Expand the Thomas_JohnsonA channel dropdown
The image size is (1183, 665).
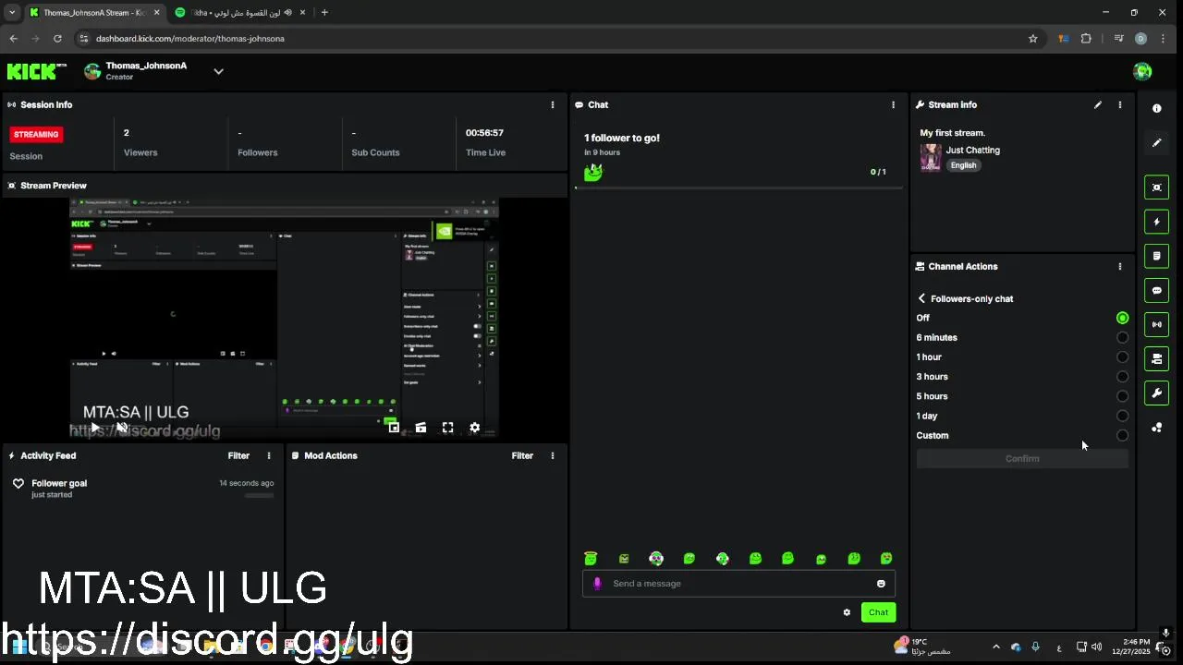pyautogui.click(x=218, y=71)
